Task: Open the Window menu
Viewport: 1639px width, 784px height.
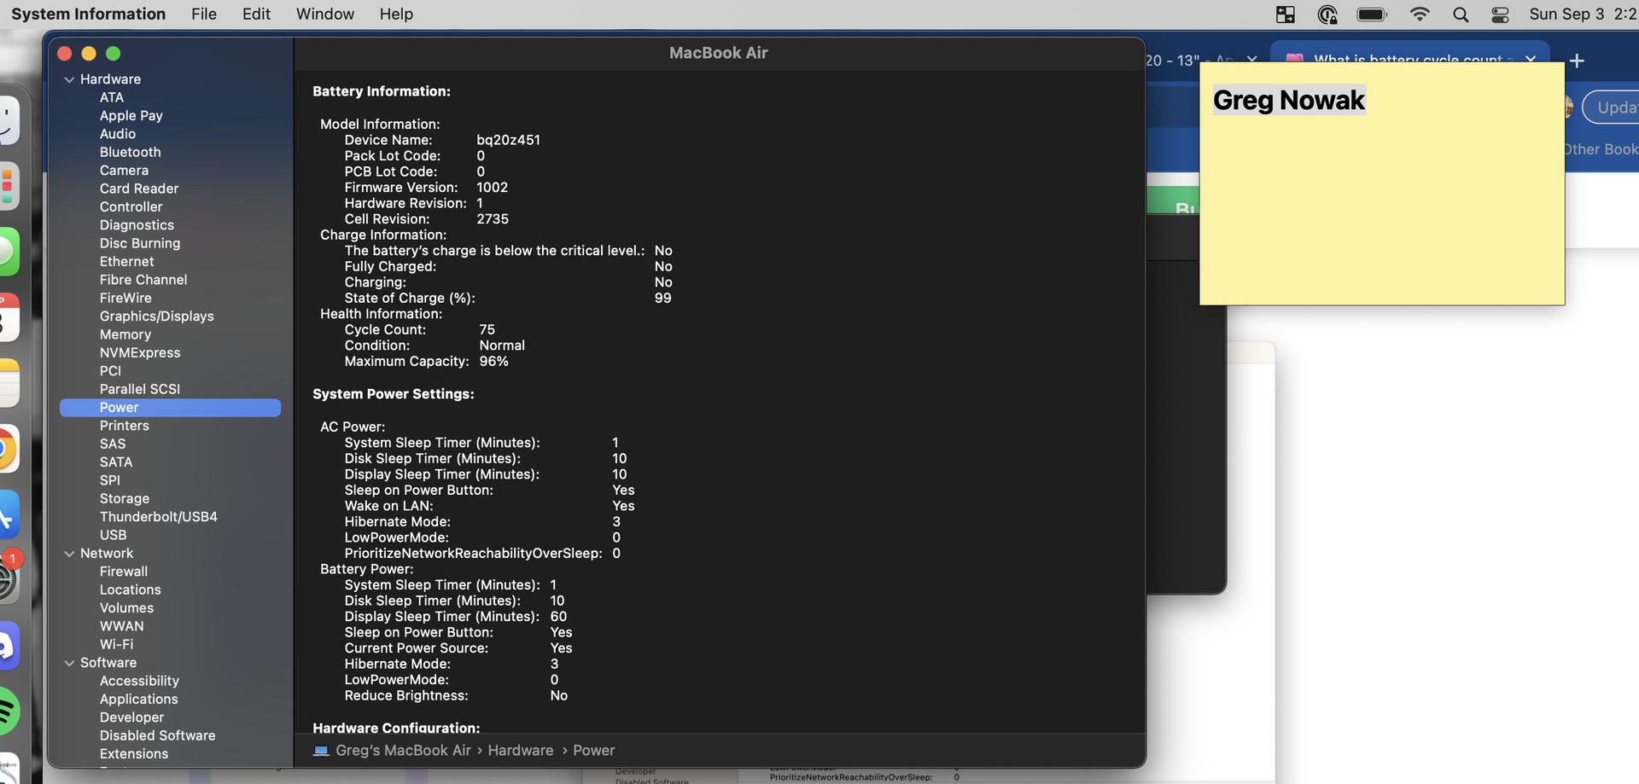Action: (325, 15)
